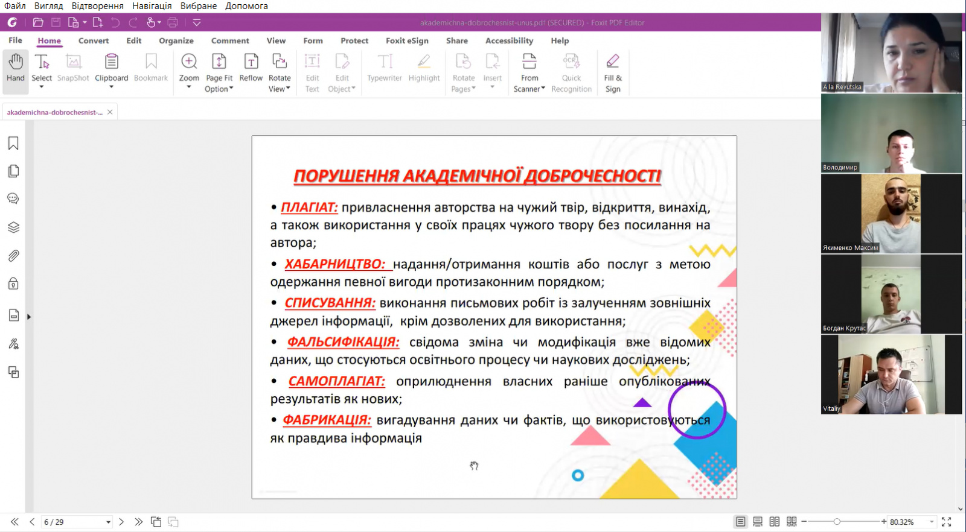Go to the last page
This screenshot has width=966, height=532.
point(139,522)
